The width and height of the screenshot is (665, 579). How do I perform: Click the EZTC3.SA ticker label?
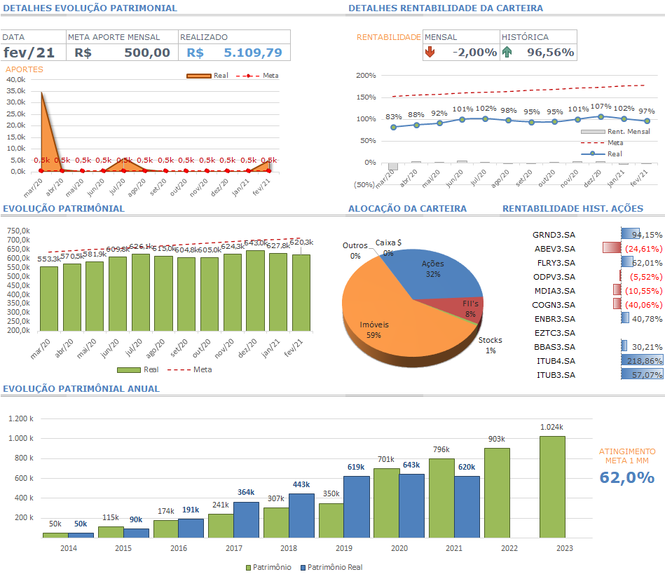click(555, 332)
